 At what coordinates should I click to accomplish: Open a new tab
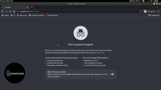pos(32,7)
